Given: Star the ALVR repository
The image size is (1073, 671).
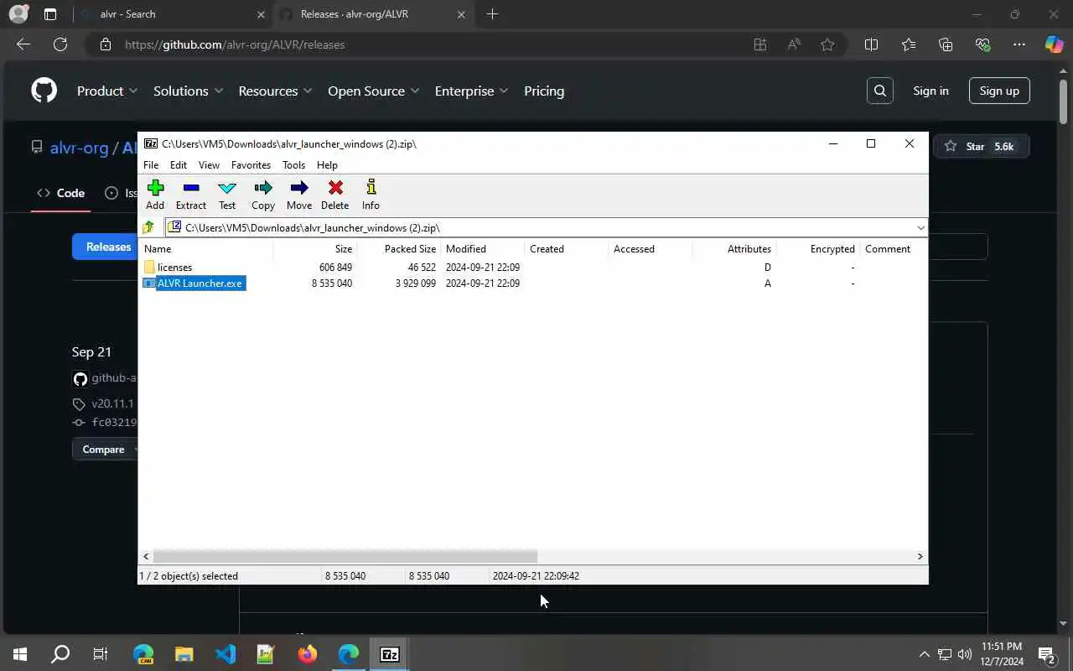Looking at the screenshot, I should coord(980,146).
